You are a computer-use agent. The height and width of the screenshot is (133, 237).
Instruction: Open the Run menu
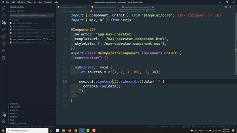coord(40,2)
